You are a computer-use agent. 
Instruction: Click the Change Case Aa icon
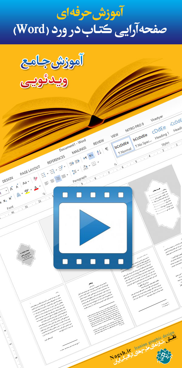[25, 182]
